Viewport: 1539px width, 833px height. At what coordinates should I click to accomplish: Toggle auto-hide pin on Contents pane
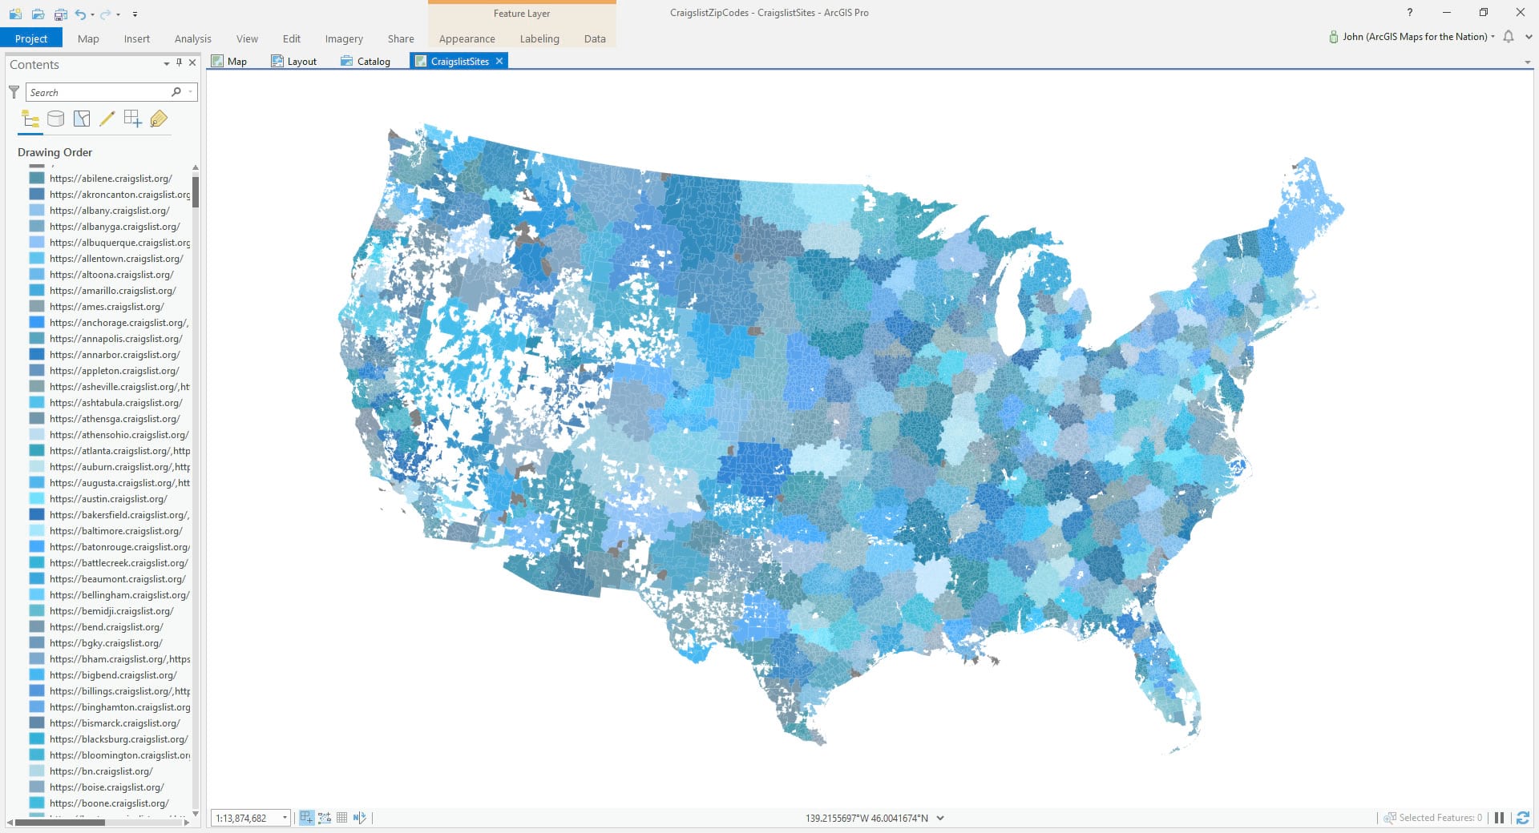(x=179, y=63)
